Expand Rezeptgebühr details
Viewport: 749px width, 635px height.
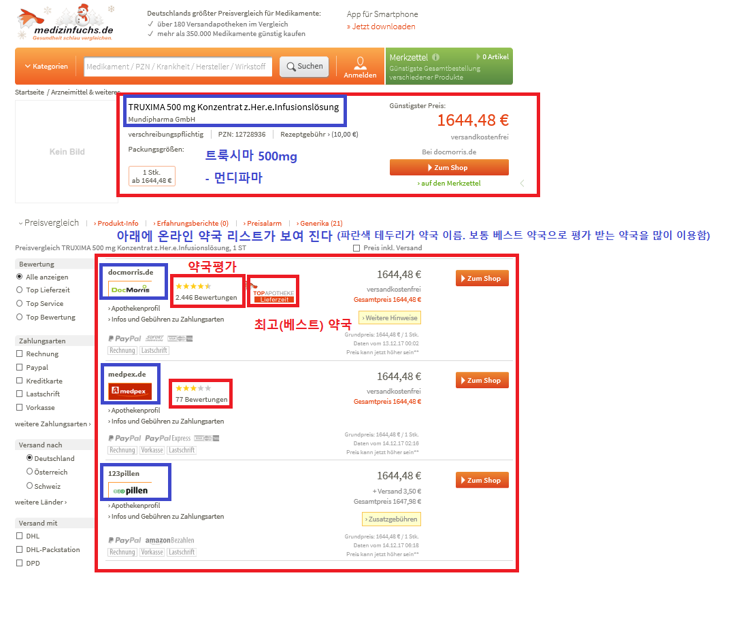pyautogui.click(x=319, y=135)
